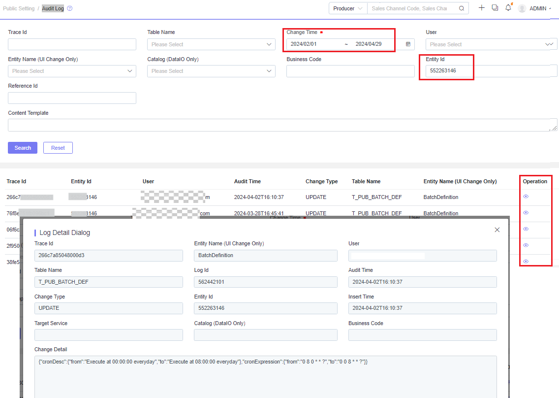Open the Table Name dropdown
559x398 pixels.
211,44
